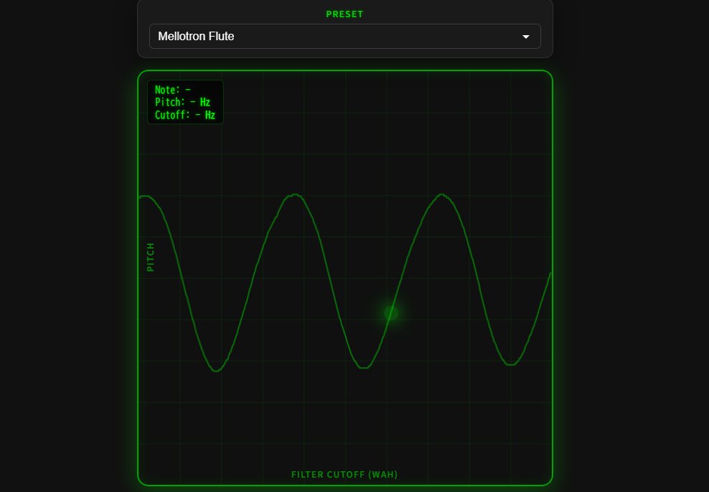The height and width of the screenshot is (492, 709).
Task: Tap the waveform's third trough
Action: click(x=510, y=364)
